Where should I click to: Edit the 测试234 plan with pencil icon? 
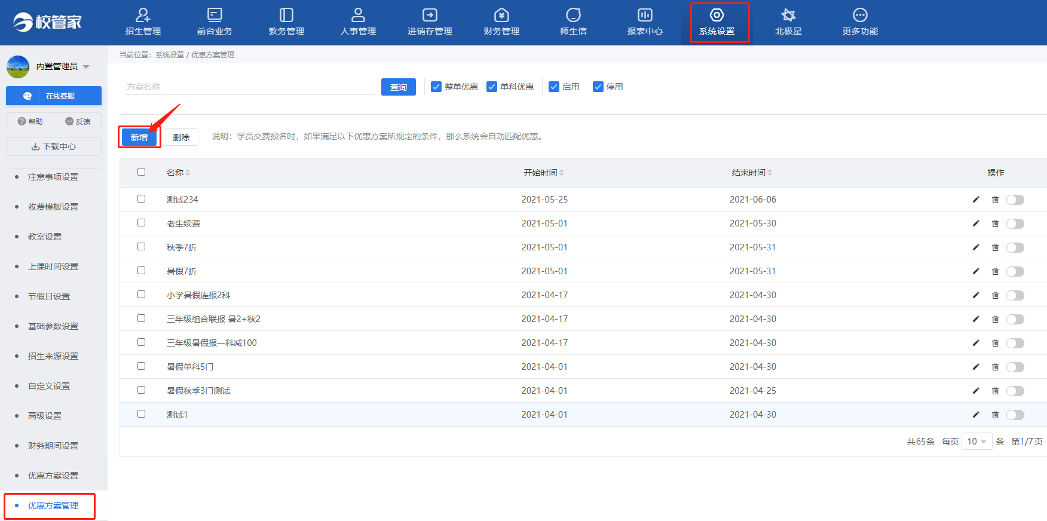976,200
